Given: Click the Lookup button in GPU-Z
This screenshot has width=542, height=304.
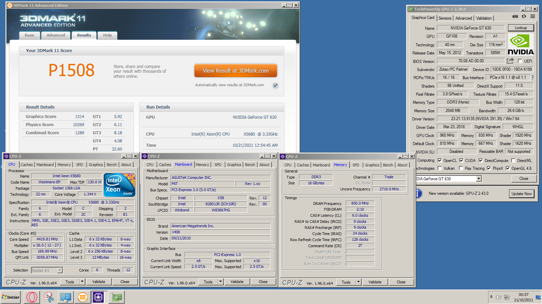Looking at the screenshot, I should [x=521, y=28].
